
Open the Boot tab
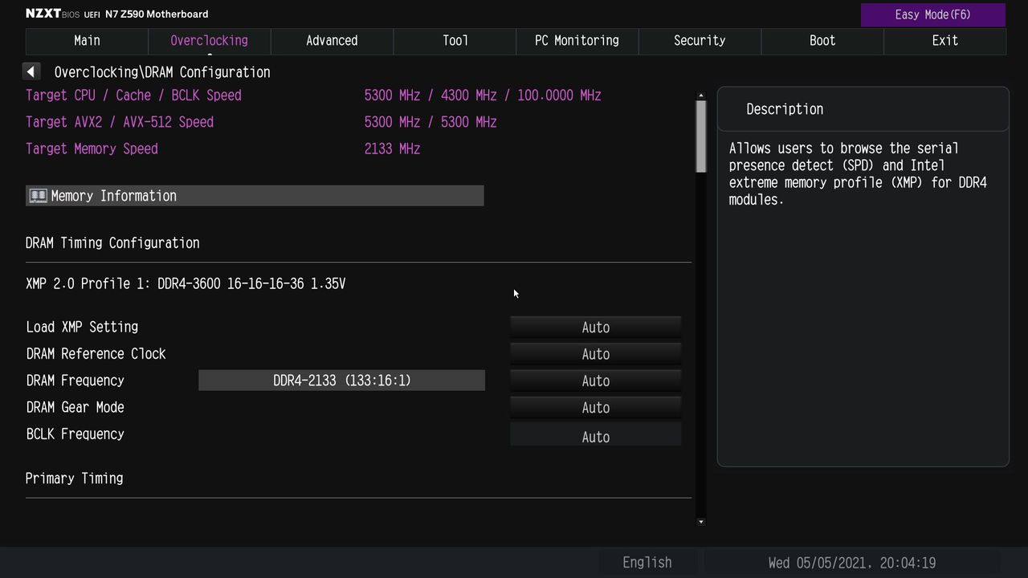pos(822,41)
